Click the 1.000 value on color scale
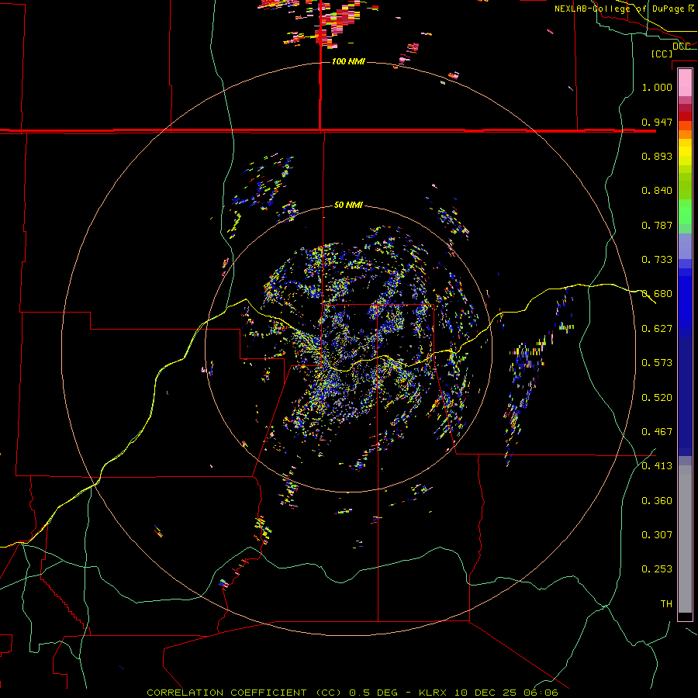The height and width of the screenshot is (698, 698). coord(657,87)
